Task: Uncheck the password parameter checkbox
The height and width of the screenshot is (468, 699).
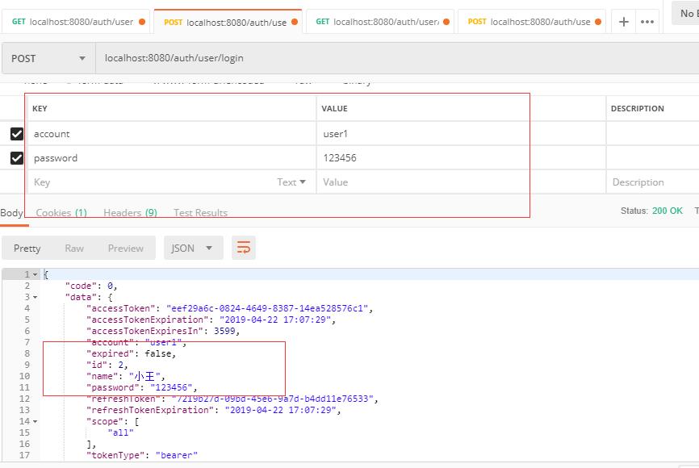Action: [17, 158]
